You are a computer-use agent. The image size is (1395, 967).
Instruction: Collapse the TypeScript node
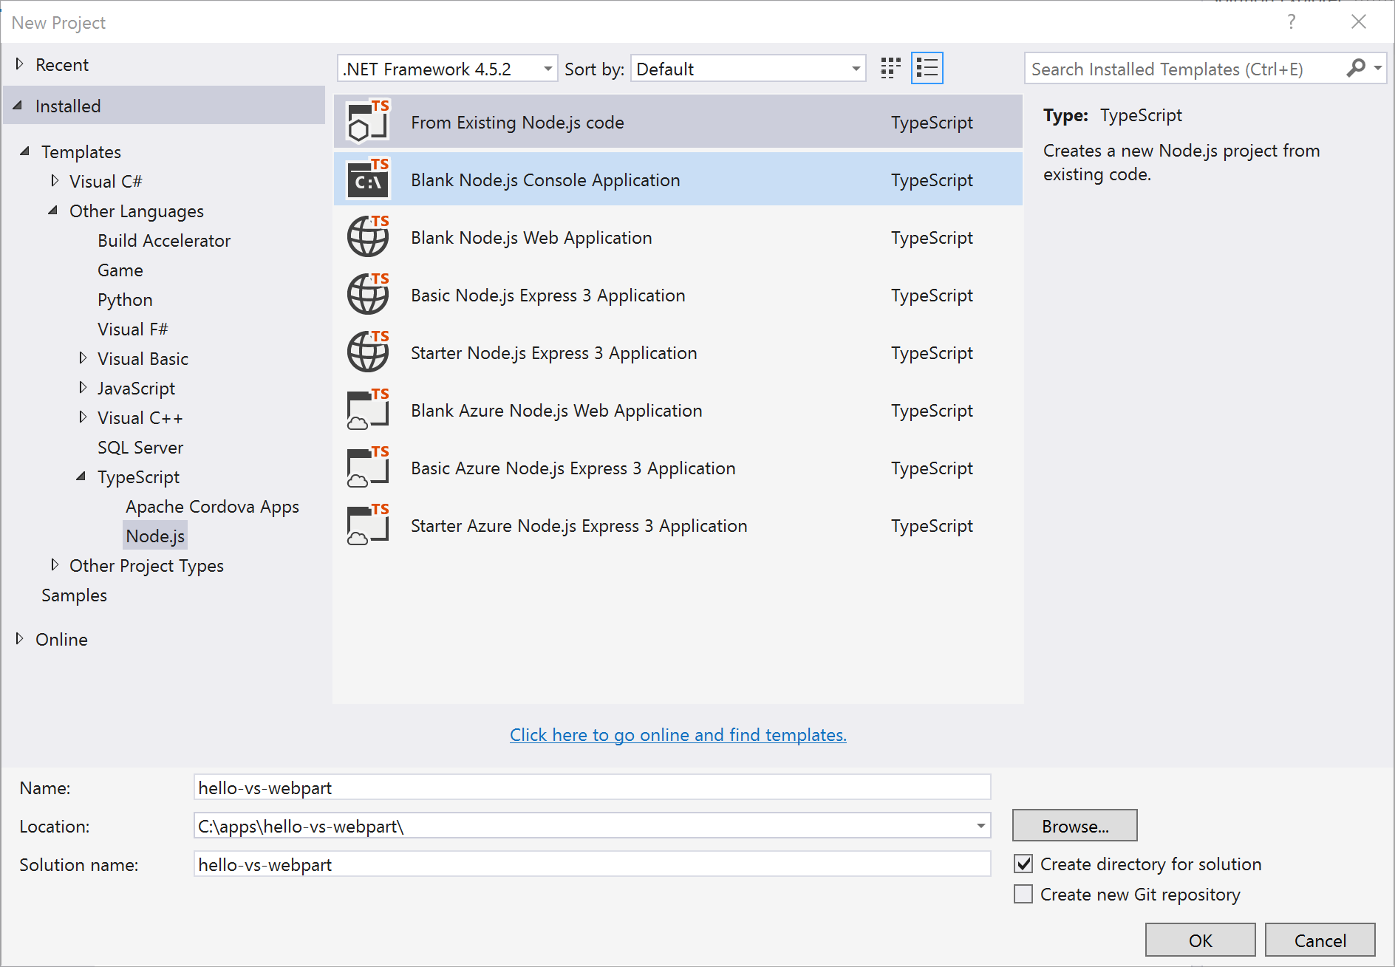click(x=81, y=476)
